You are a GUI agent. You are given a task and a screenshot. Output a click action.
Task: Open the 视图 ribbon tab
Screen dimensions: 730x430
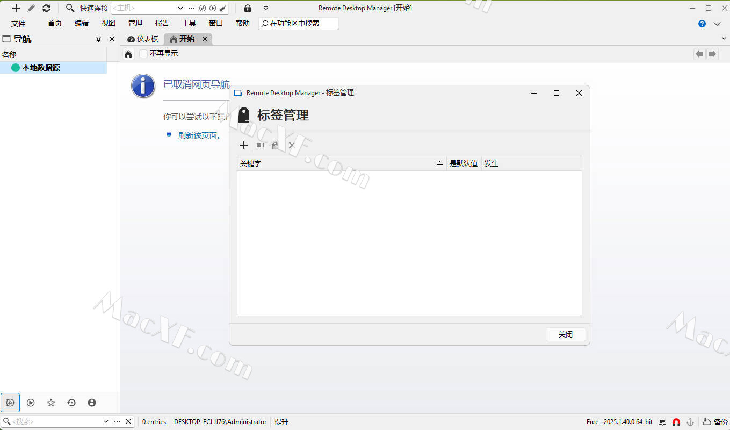click(109, 23)
